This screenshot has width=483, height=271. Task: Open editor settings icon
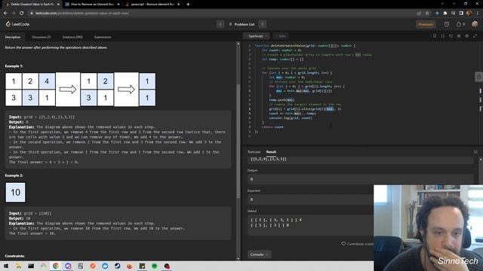[466, 36]
